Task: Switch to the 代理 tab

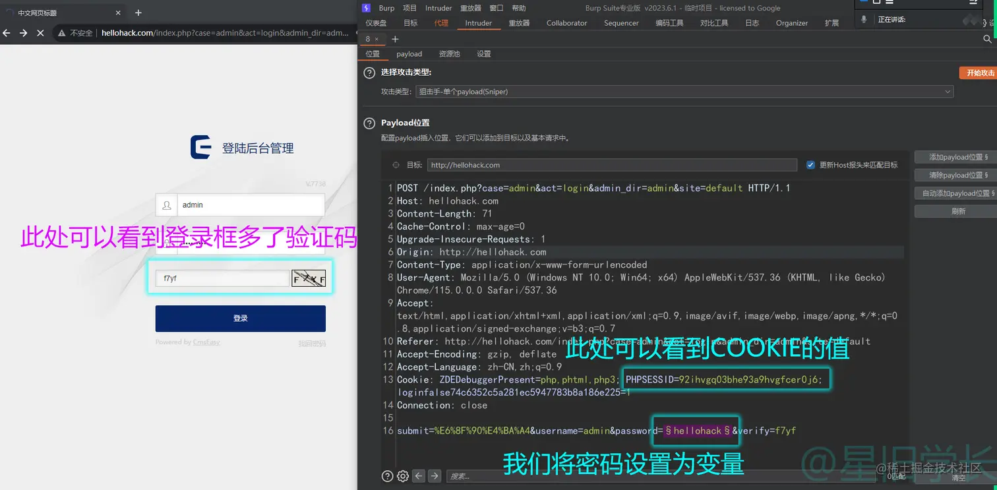Action: 441,23
